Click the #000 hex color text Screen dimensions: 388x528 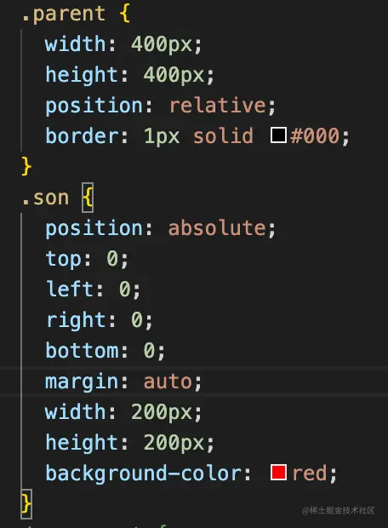pyautogui.click(x=315, y=135)
